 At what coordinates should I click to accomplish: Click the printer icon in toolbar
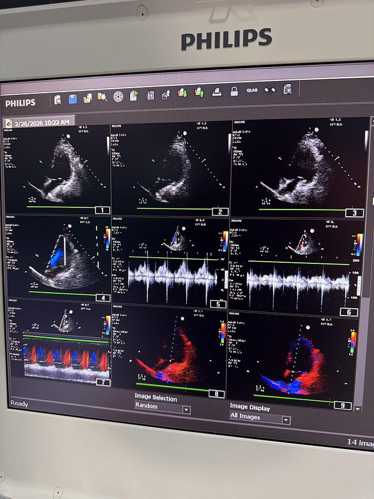click(x=217, y=92)
